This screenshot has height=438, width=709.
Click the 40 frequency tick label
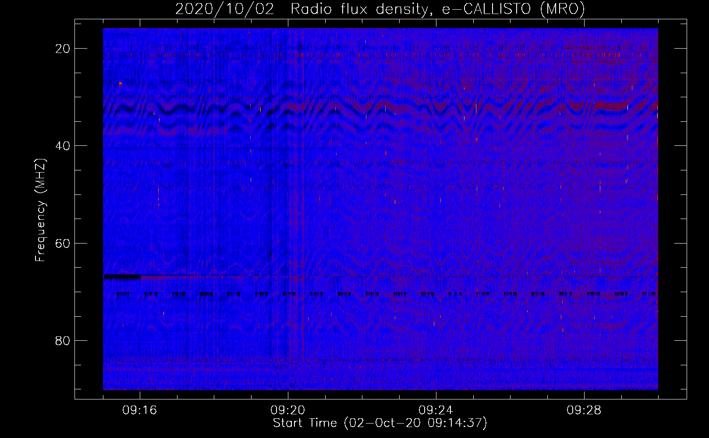tap(63, 146)
